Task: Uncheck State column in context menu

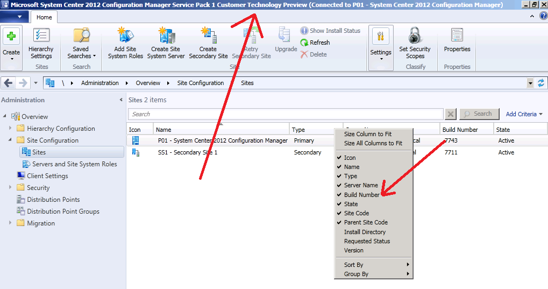Action: [x=373, y=204]
